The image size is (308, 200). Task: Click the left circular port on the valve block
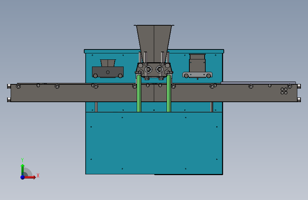pos(148,69)
